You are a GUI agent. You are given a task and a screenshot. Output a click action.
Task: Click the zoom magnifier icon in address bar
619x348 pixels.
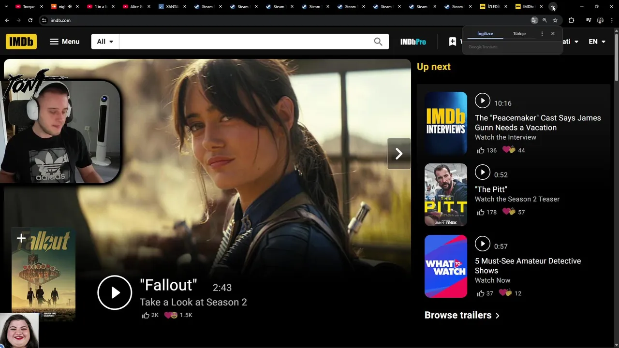click(x=545, y=20)
